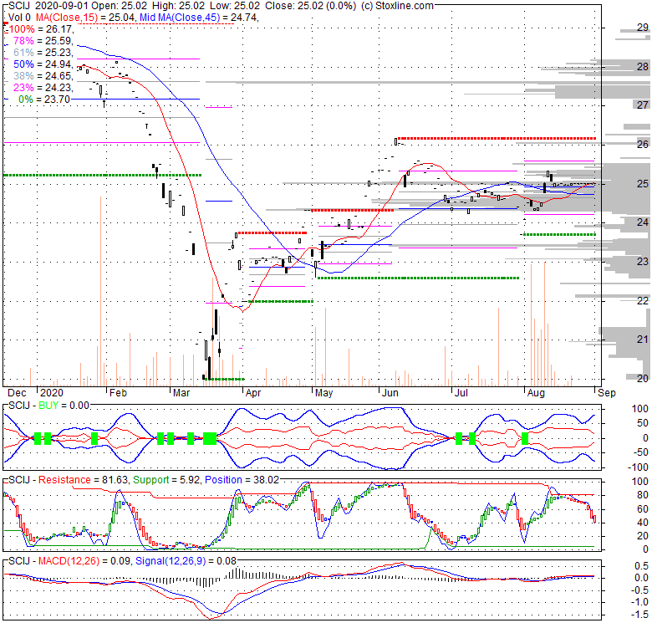Click the 100 label on BUY panel axis

[640, 409]
